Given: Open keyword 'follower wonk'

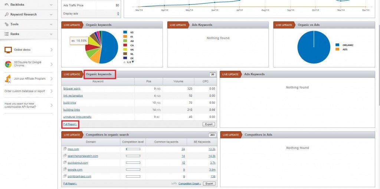Looking at the screenshot, I should [72, 89].
